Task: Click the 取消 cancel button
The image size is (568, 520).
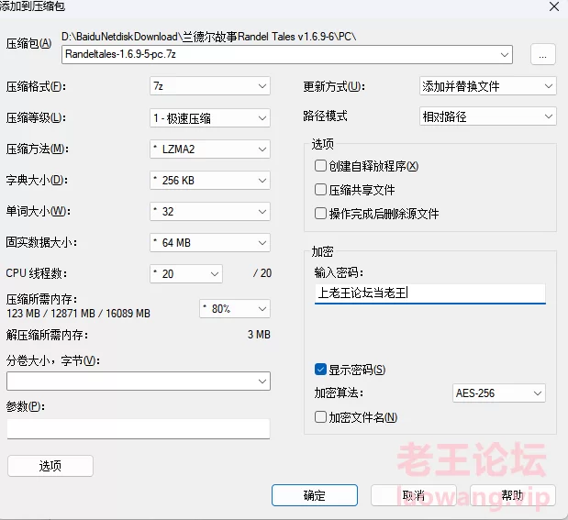Action: point(414,495)
